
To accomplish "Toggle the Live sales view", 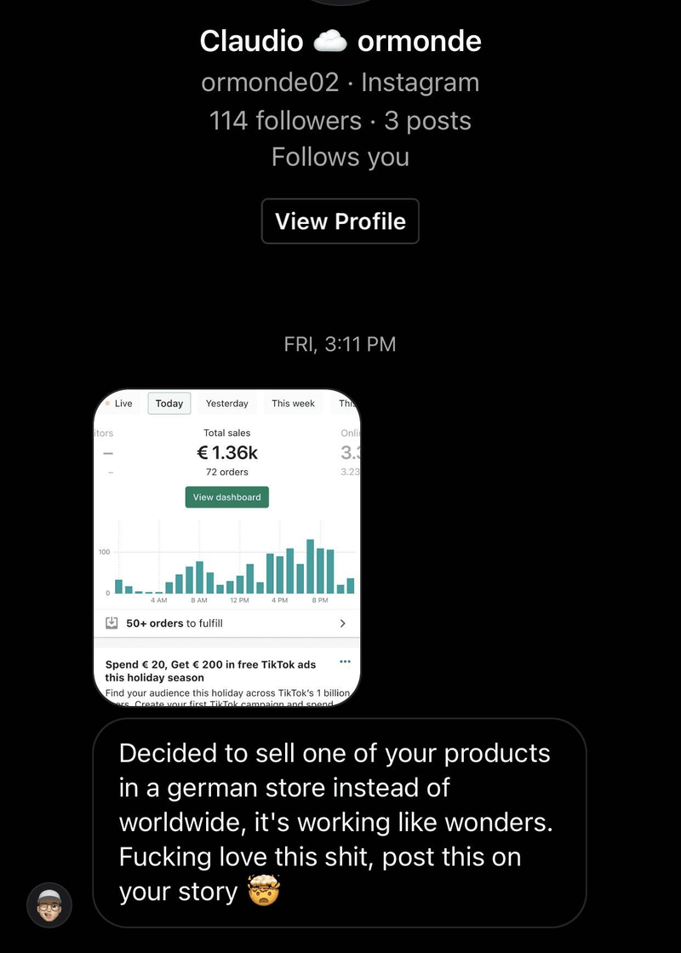I will click(x=124, y=403).
